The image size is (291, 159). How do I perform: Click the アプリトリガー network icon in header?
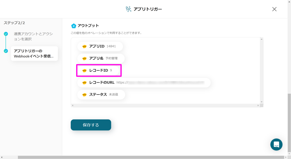128,9
